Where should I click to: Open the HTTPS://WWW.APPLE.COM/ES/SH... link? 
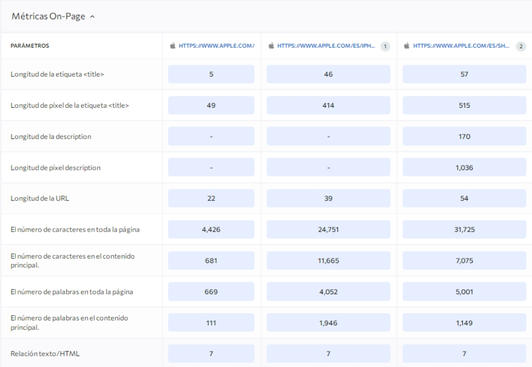(461, 46)
